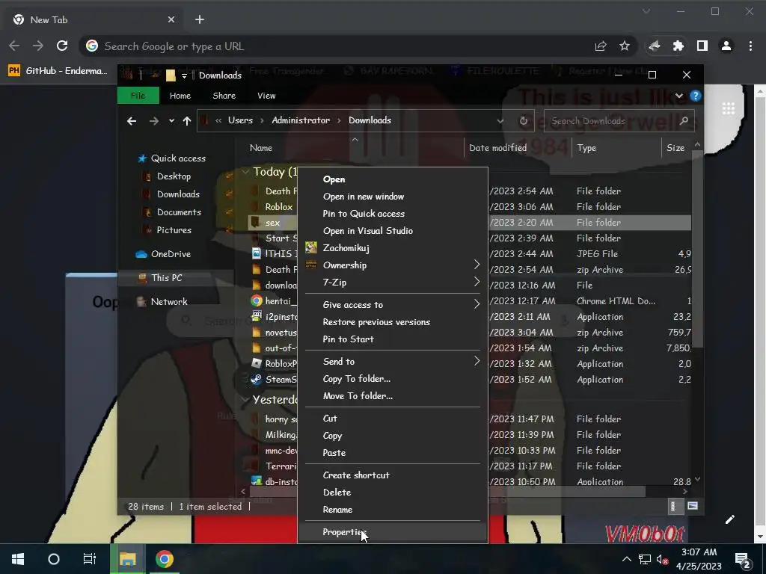Screen dimensions: 766x574
Task: Open a new Chrome tab with the plus
Action: click(199, 19)
